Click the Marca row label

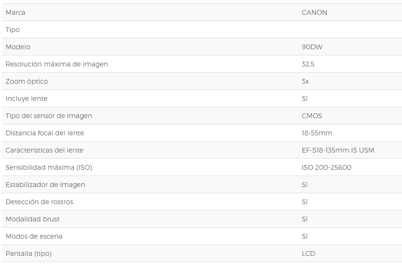click(x=15, y=12)
